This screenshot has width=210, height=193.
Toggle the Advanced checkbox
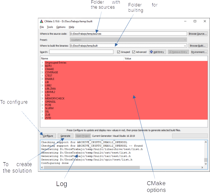(134, 52)
